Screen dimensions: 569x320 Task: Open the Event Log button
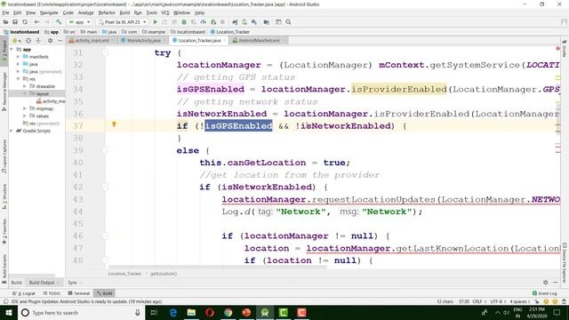544,293
